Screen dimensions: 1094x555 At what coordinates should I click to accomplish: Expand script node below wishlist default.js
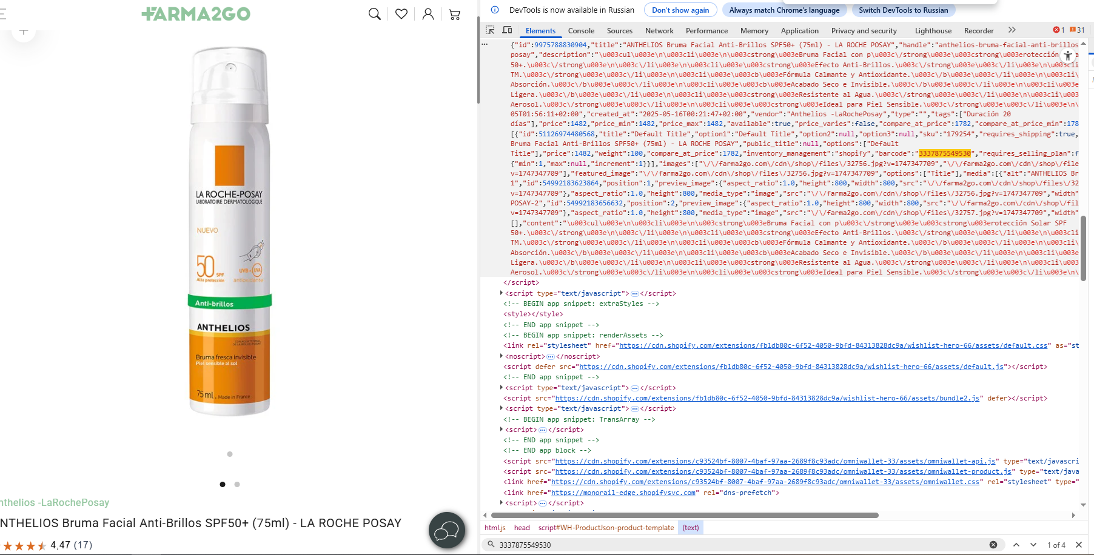click(x=502, y=388)
